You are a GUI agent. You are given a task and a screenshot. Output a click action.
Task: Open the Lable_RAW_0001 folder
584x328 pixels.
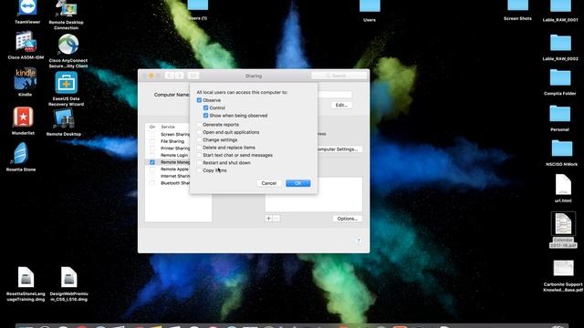point(560,6)
